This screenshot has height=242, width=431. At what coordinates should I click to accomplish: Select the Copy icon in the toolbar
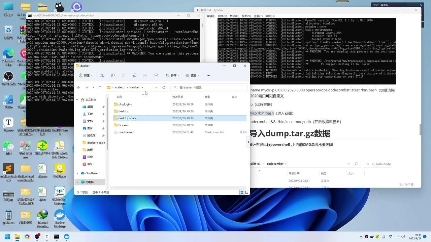[x=113, y=75]
